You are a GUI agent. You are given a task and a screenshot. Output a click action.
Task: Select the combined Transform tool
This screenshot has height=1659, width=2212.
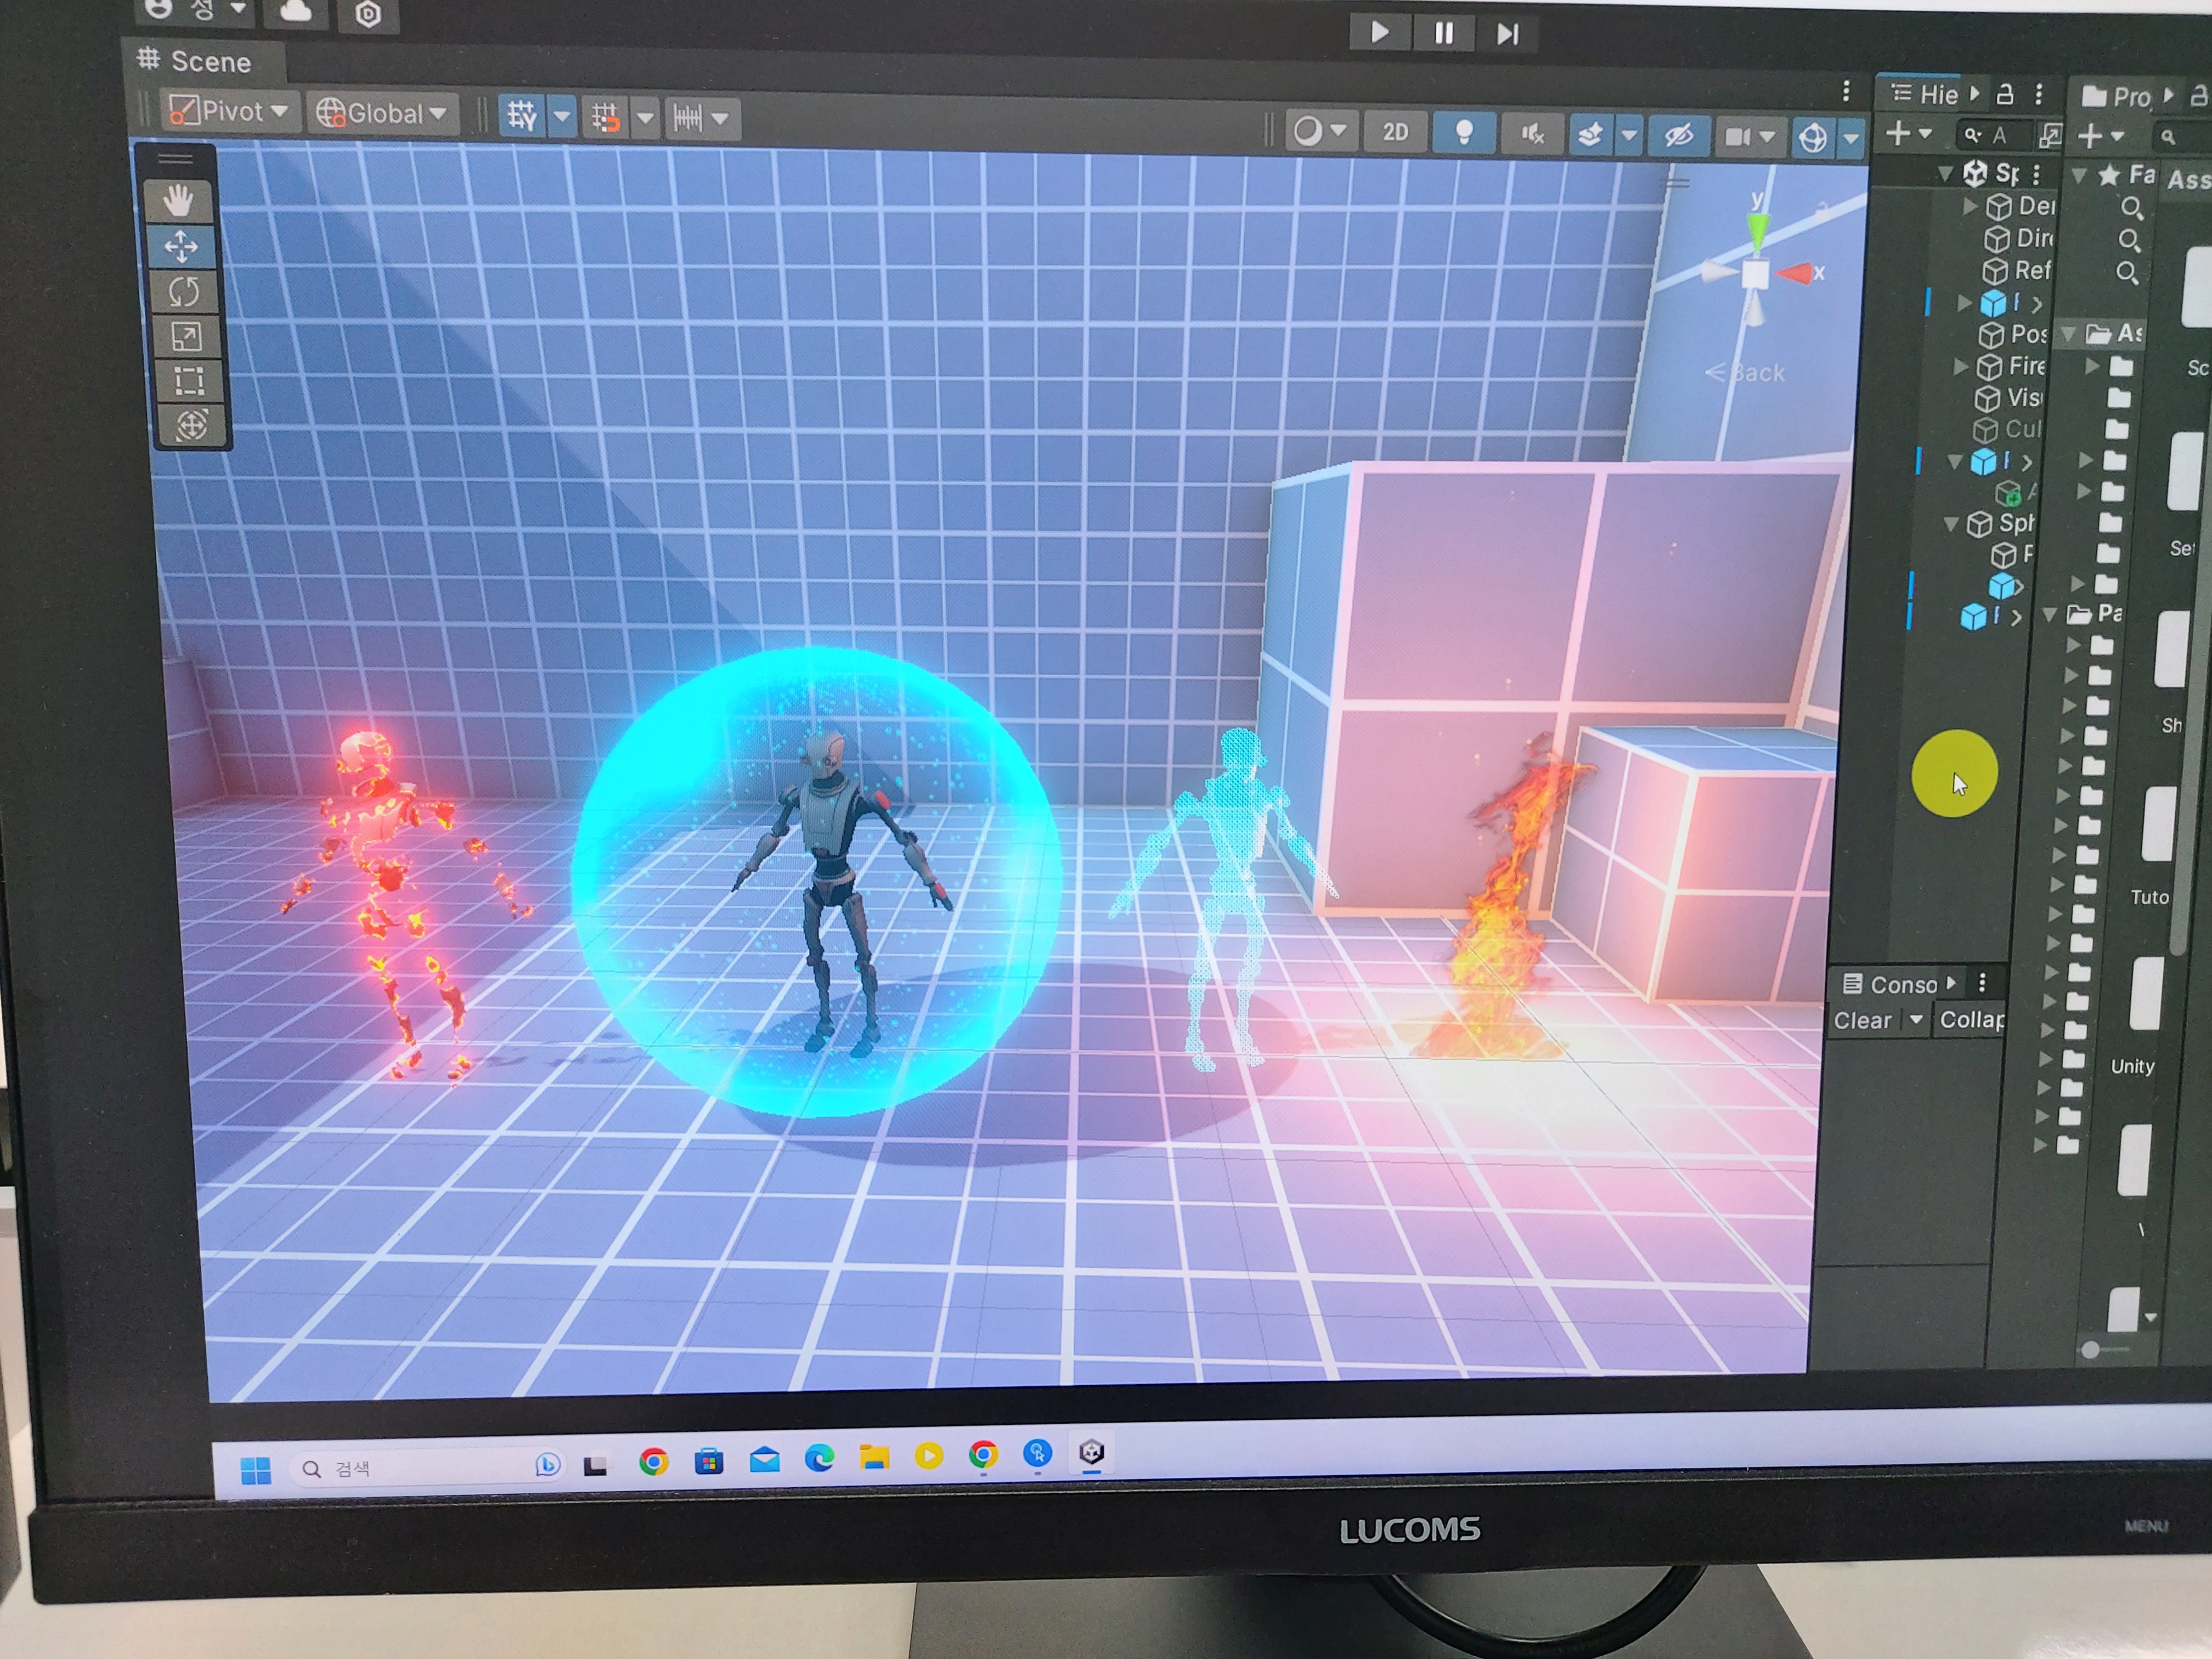point(191,426)
